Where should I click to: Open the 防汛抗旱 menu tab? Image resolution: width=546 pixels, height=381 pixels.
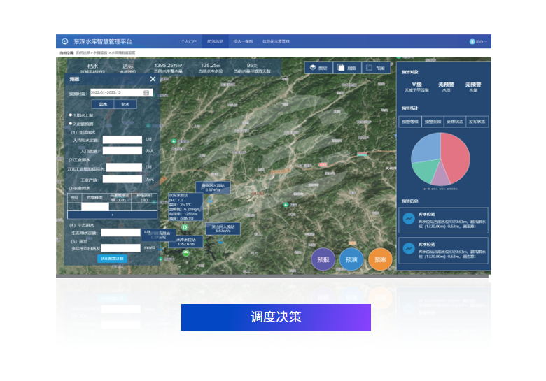tap(215, 42)
